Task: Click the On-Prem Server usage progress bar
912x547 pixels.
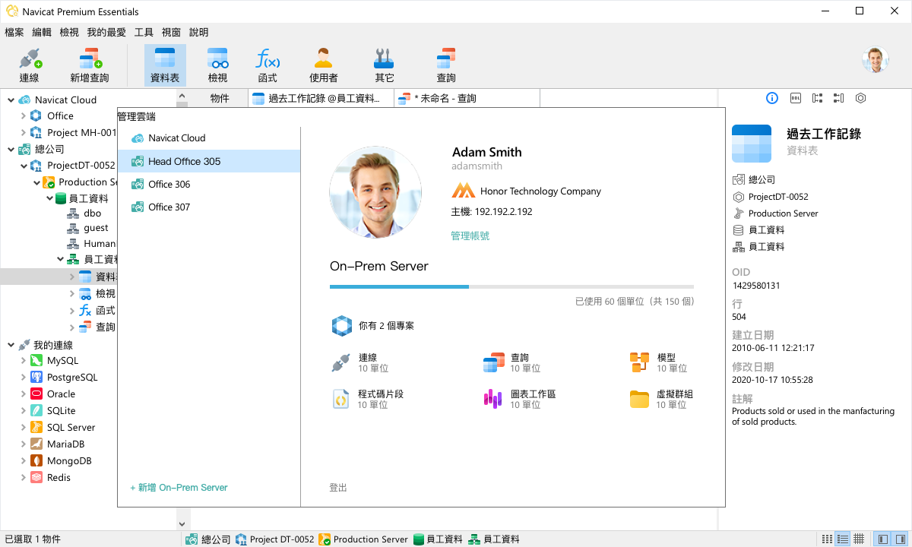Action: [511, 286]
